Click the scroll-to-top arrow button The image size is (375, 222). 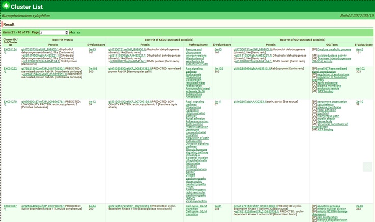click(x=367, y=166)
